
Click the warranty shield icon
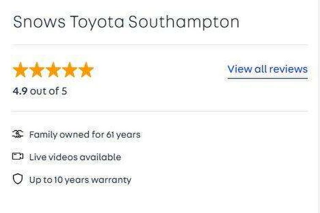click(x=17, y=180)
